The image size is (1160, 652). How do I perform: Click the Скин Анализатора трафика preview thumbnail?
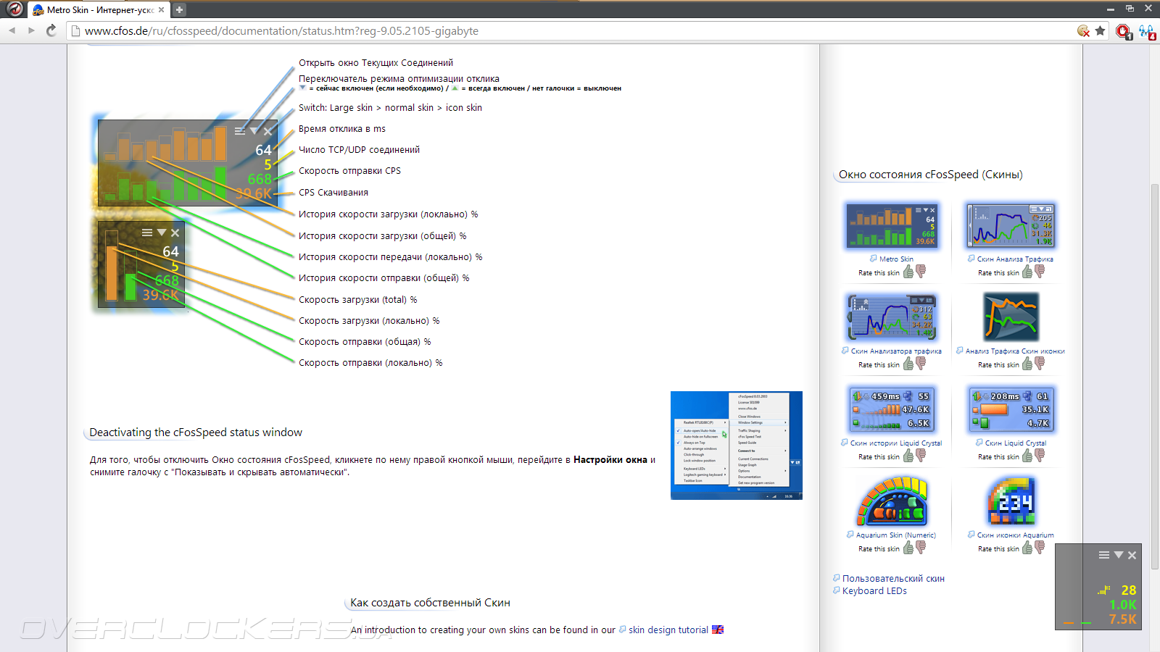(x=892, y=317)
